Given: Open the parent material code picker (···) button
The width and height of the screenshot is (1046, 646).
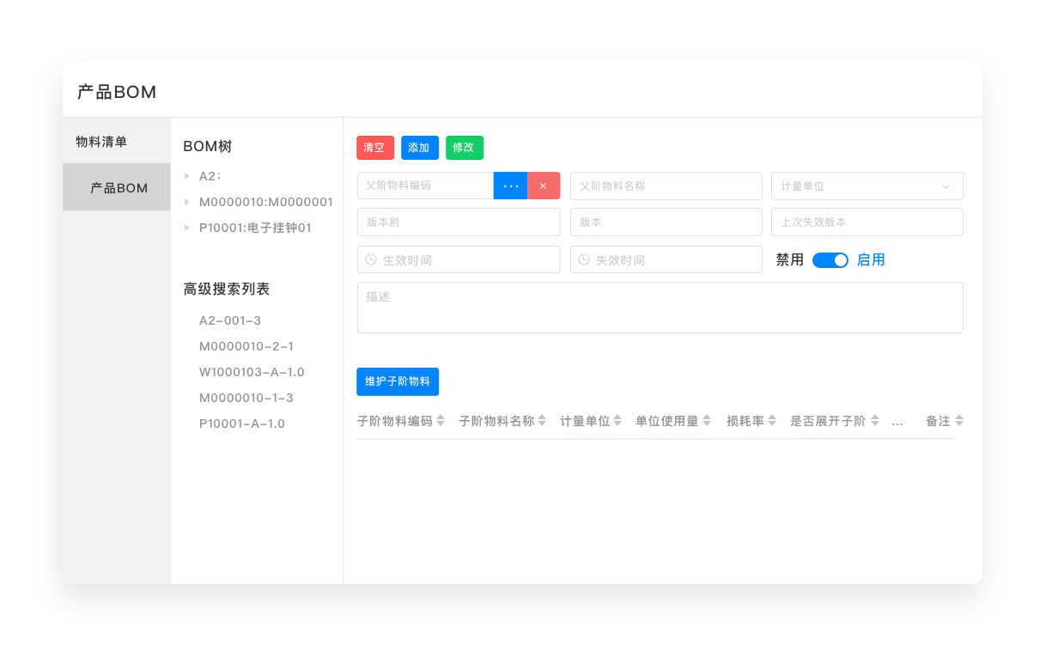Looking at the screenshot, I should 511,186.
